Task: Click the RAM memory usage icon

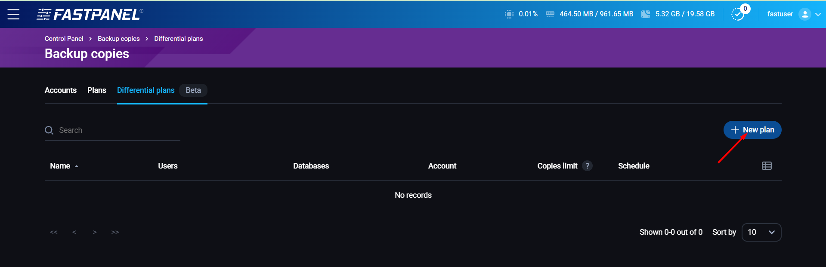Action: point(550,14)
